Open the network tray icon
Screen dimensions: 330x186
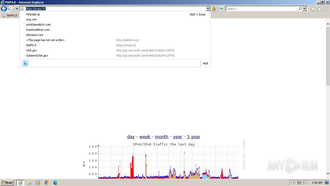point(299,183)
